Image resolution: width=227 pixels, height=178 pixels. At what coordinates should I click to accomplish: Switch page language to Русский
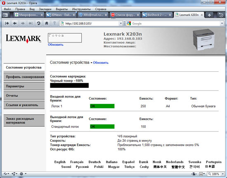pyautogui.click(x=82, y=167)
